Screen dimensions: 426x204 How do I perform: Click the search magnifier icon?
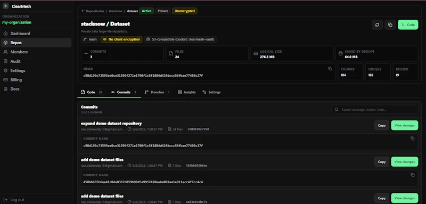tap(337, 110)
